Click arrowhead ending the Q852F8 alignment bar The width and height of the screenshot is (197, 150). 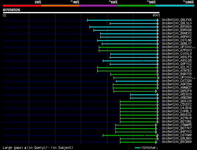pos(156,91)
